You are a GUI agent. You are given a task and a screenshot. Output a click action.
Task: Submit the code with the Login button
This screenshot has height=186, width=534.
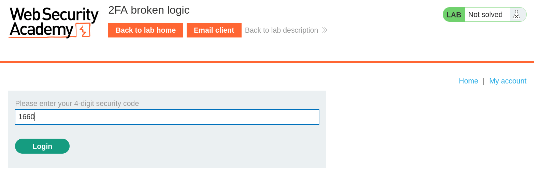click(x=42, y=146)
